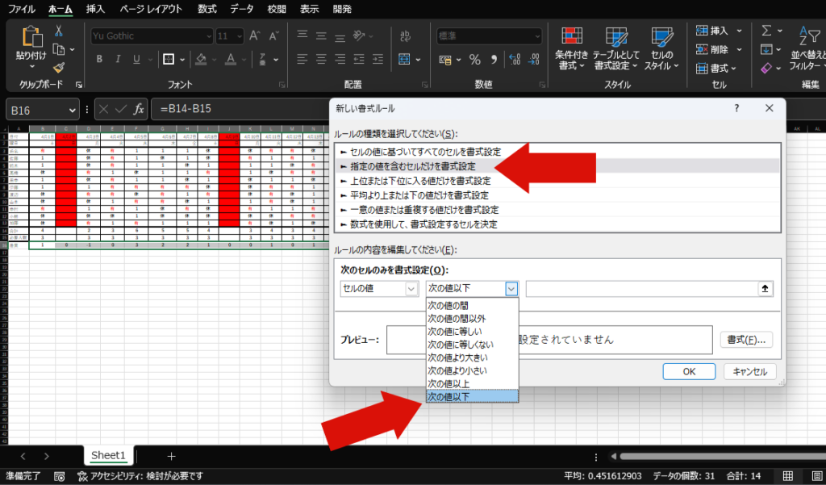The width and height of the screenshot is (826, 485).
Task: Switch to the 数式 ribbon tab
Action: coord(207,9)
